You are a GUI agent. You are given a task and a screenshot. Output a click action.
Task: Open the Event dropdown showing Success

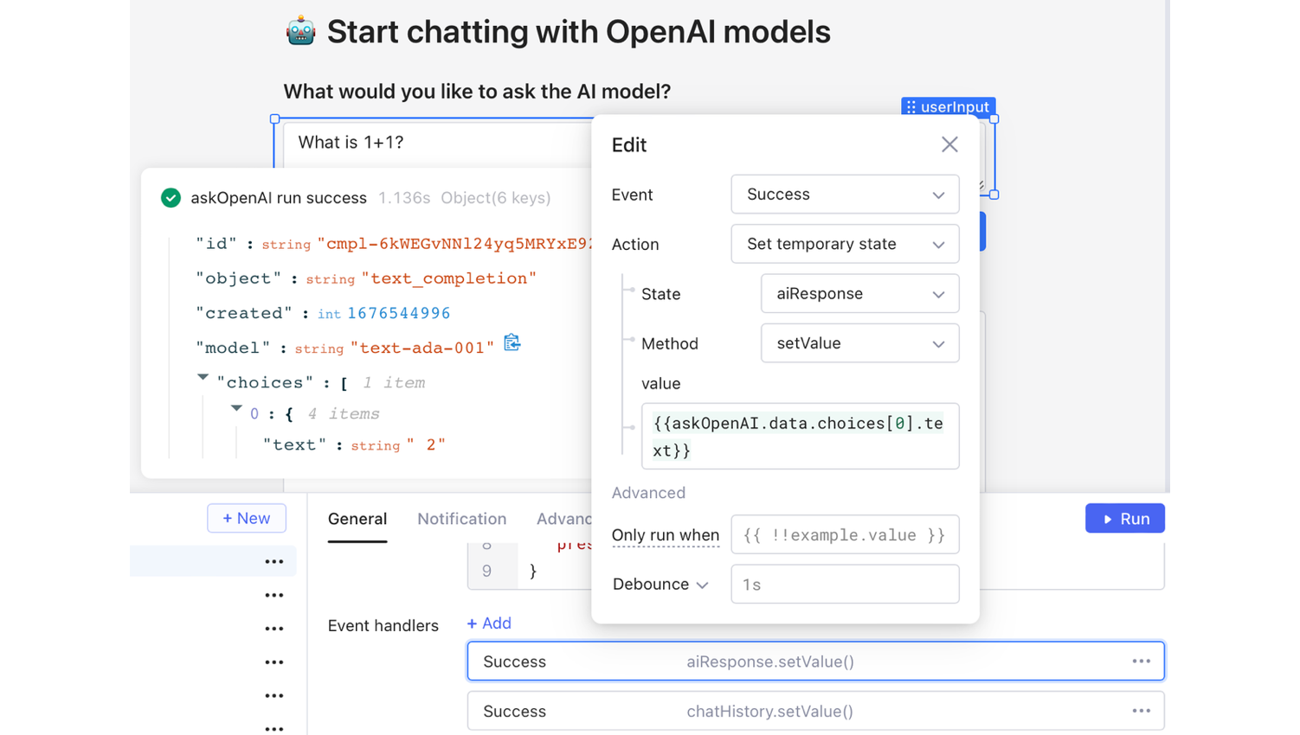point(844,195)
